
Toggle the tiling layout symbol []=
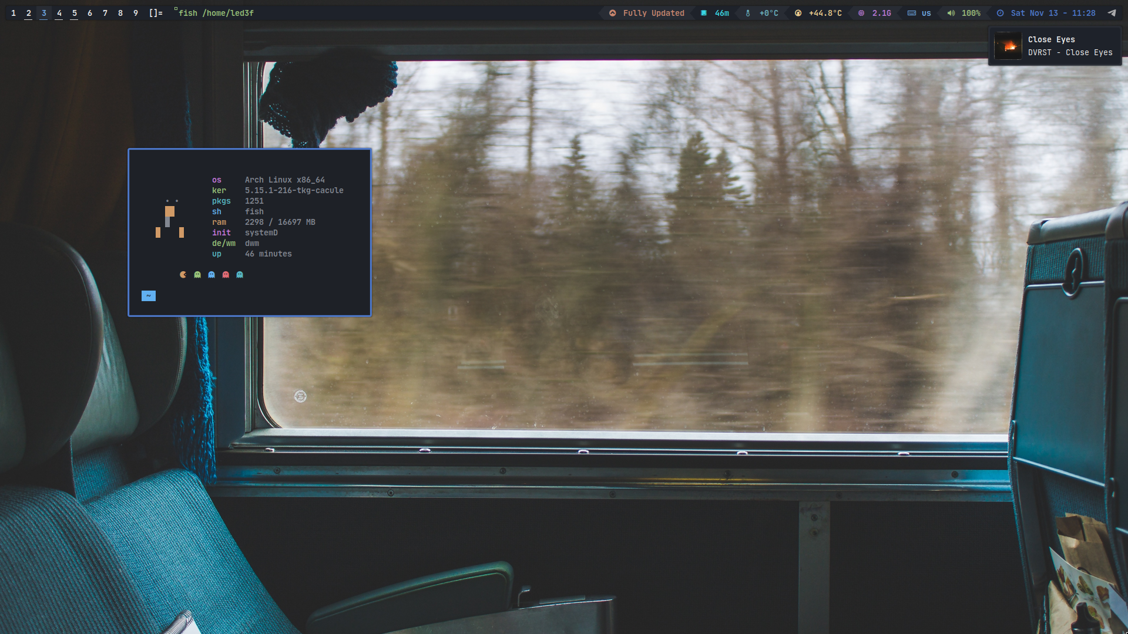point(156,13)
